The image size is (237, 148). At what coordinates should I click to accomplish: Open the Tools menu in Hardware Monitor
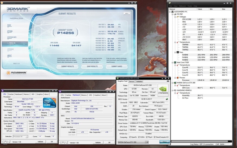[190, 6]
